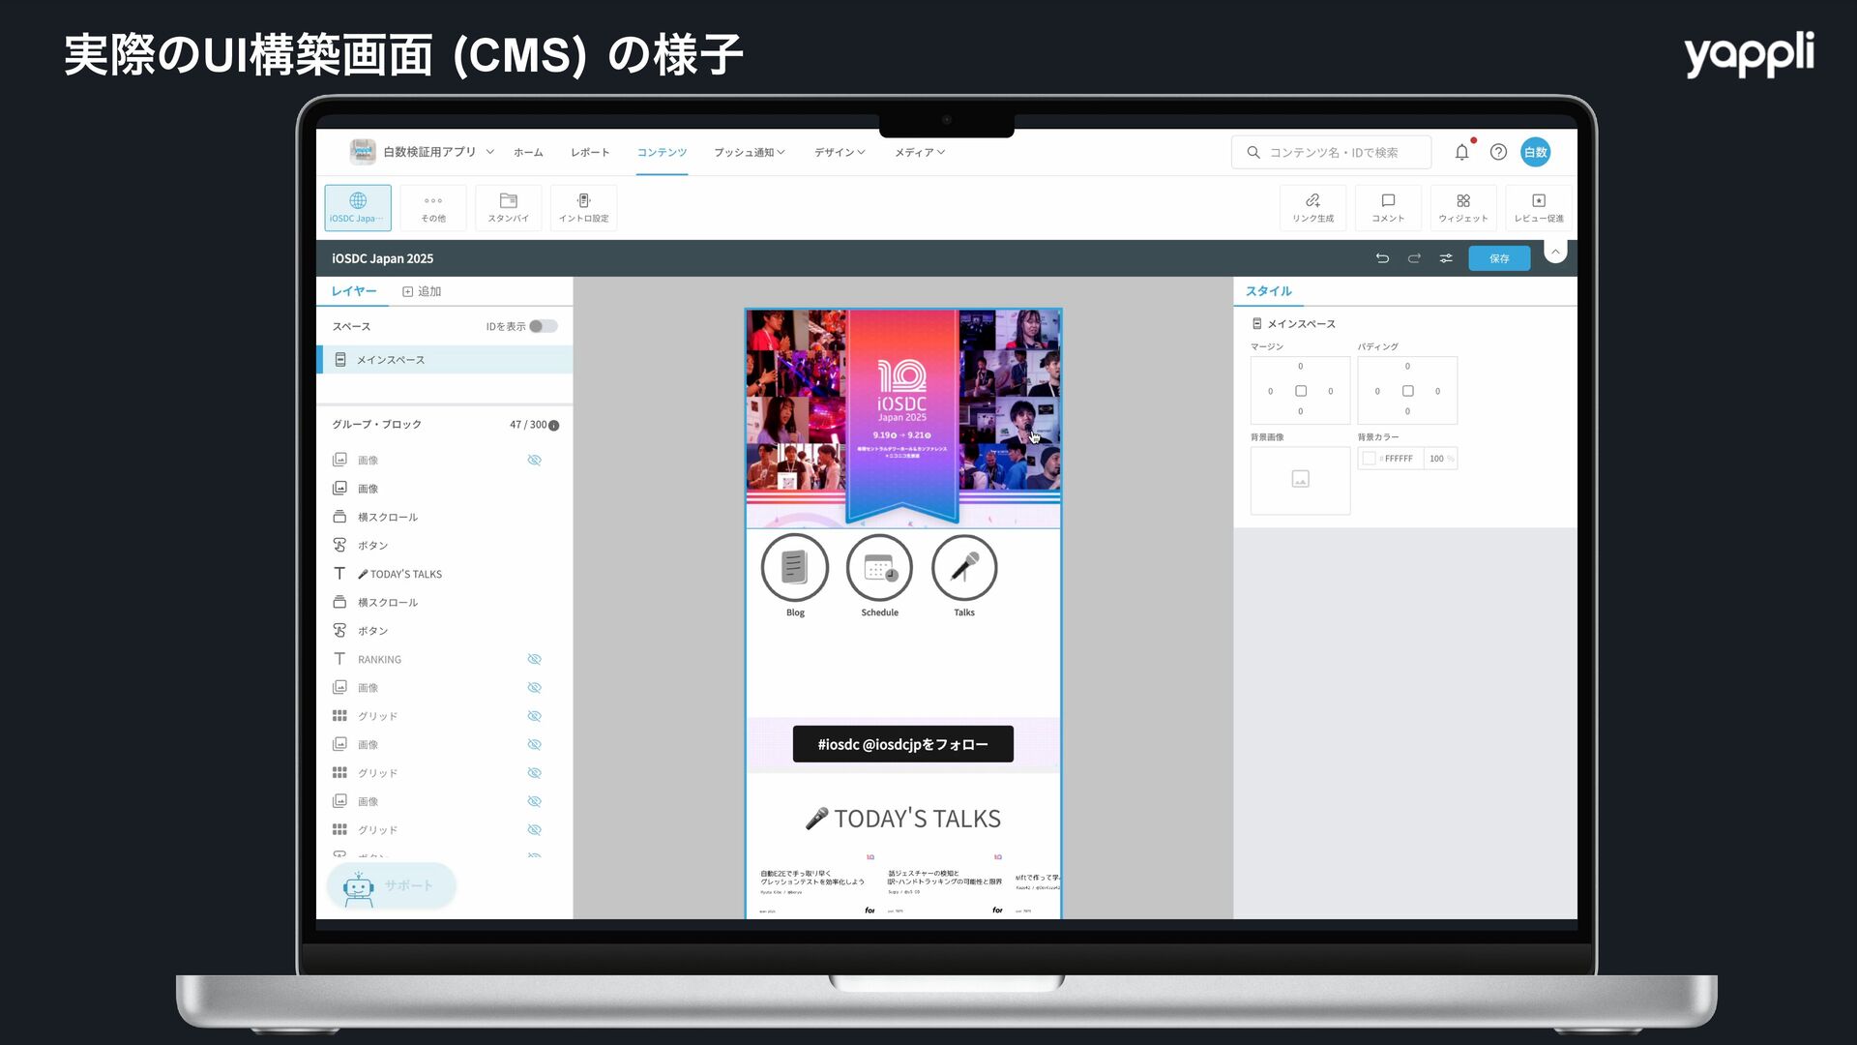Viewport: 1857px width, 1045px height.
Task: Click the 背景カラー white color swatch
Action: point(1369,459)
